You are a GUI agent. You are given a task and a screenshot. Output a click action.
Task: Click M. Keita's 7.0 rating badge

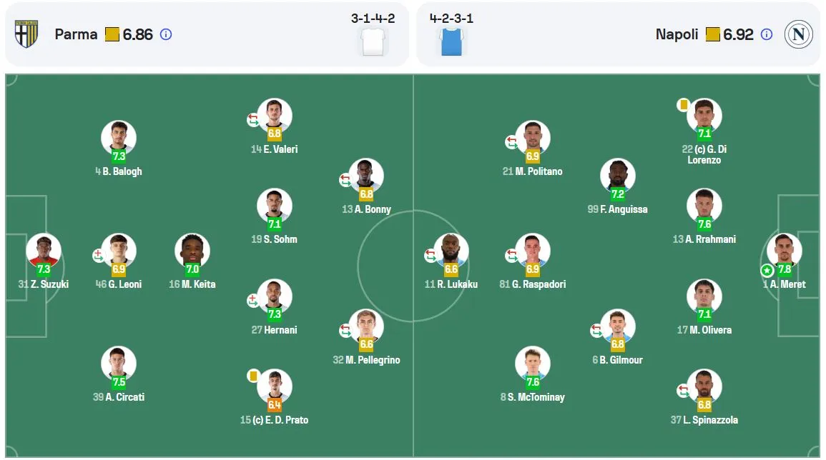(x=192, y=270)
